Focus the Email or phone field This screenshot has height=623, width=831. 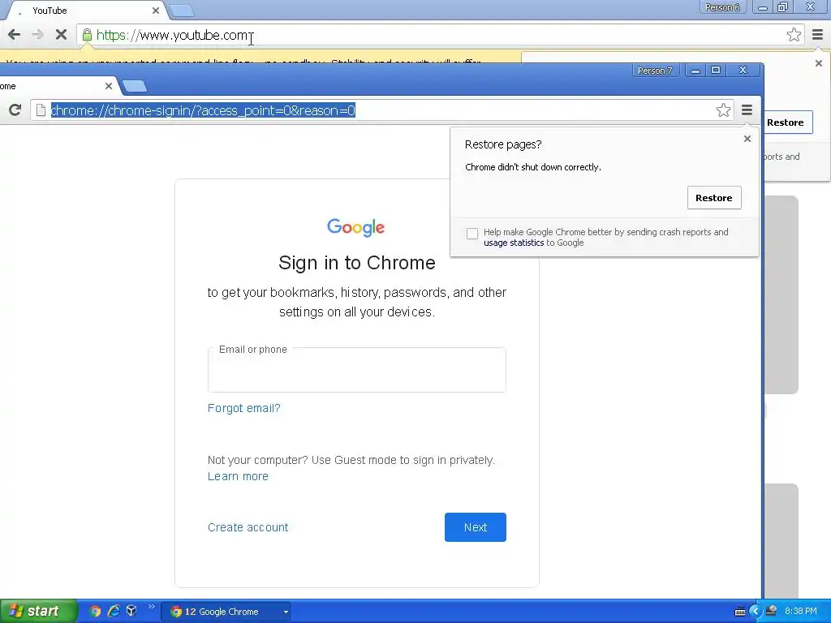coord(357,370)
